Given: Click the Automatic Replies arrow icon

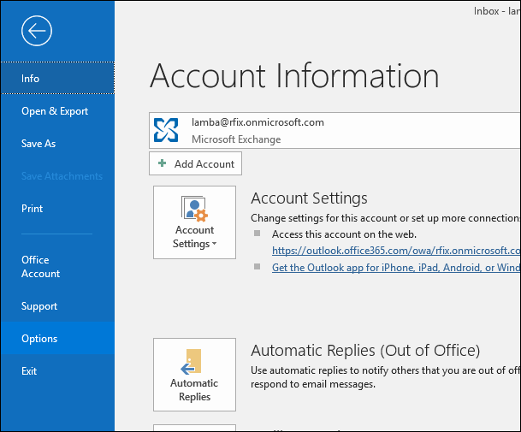Looking at the screenshot, I should pyautogui.click(x=193, y=360).
